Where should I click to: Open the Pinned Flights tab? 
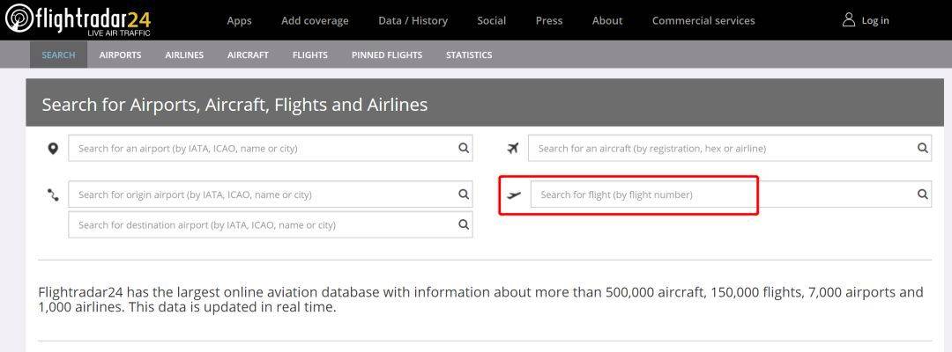(386, 55)
